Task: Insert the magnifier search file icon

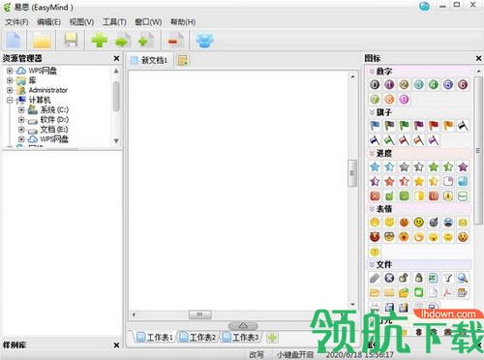Action: 463,278
